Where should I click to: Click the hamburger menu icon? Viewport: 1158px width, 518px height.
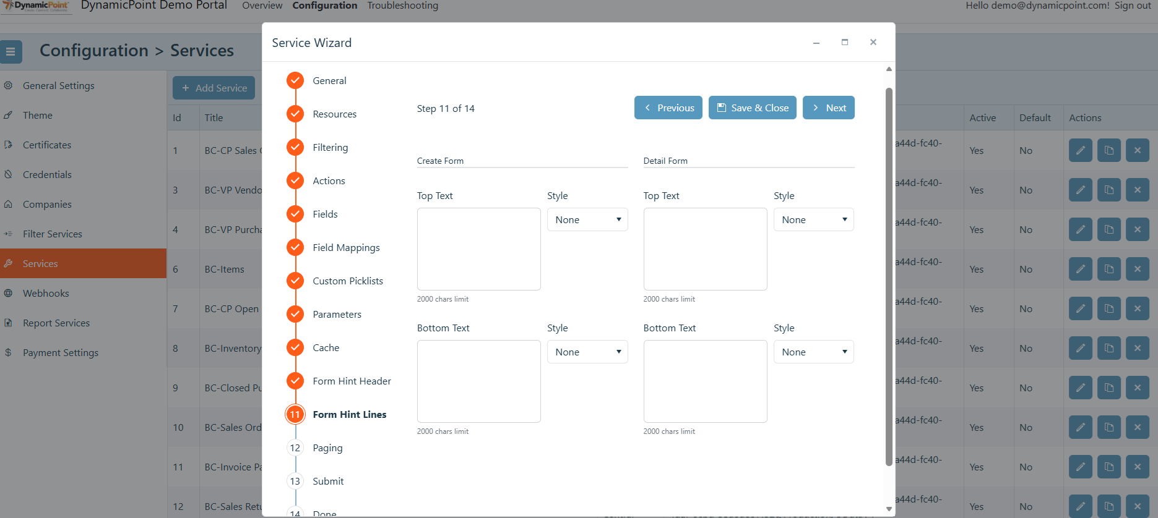click(x=11, y=52)
